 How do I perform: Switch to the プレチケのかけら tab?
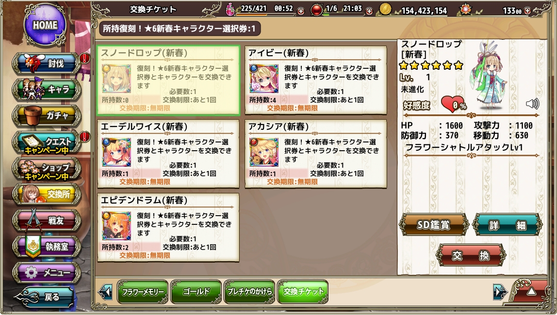(x=249, y=292)
